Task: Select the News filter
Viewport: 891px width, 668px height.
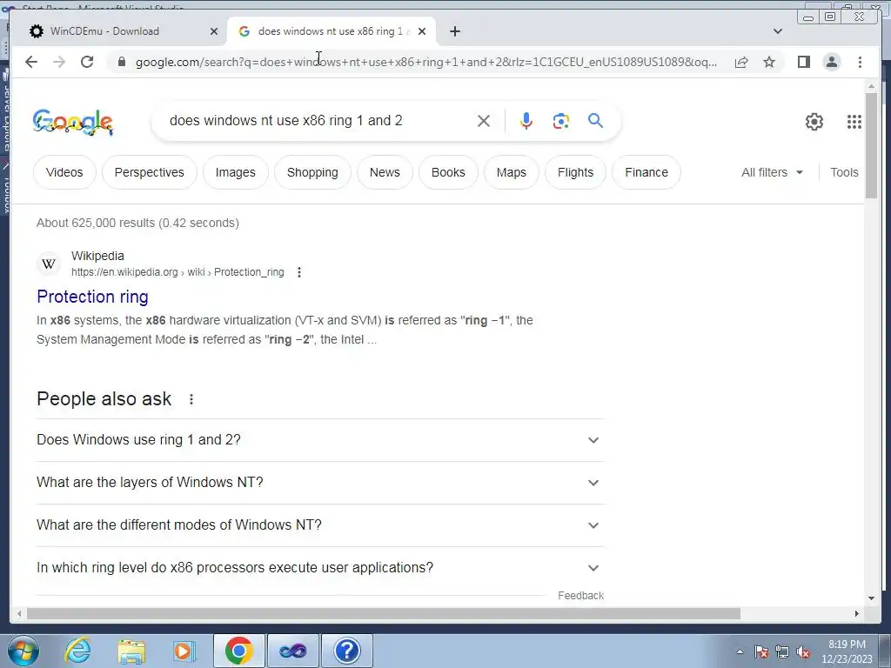Action: pos(385,172)
